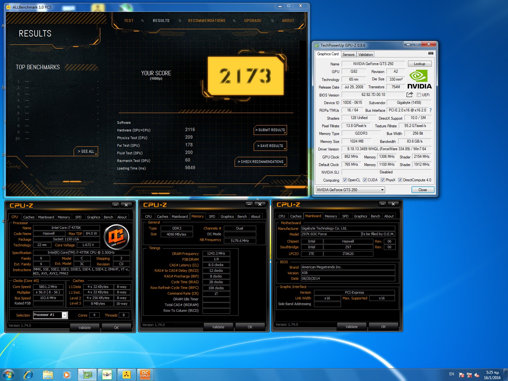The height and width of the screenshot is (381, 508).
Task: Click Validate in the first CPU-Z window
Action: tap(84, 328)
